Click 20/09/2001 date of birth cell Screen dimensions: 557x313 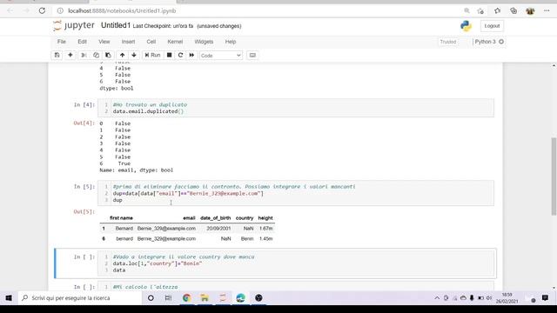click(218, 228)
